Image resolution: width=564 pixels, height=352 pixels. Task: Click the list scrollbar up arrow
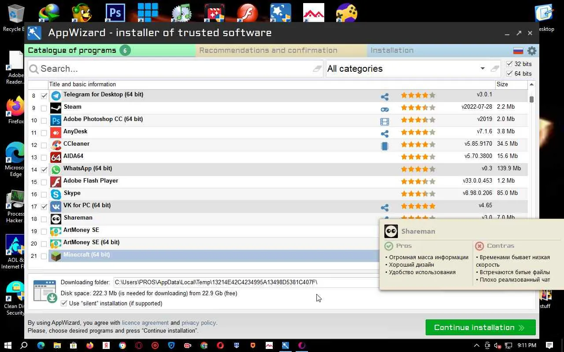click(531, 84)
